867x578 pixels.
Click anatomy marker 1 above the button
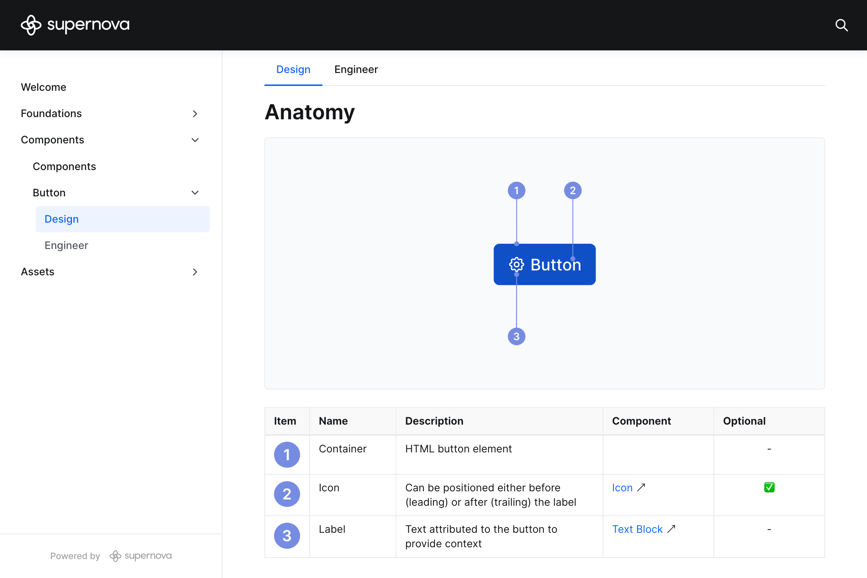(517, 190)
